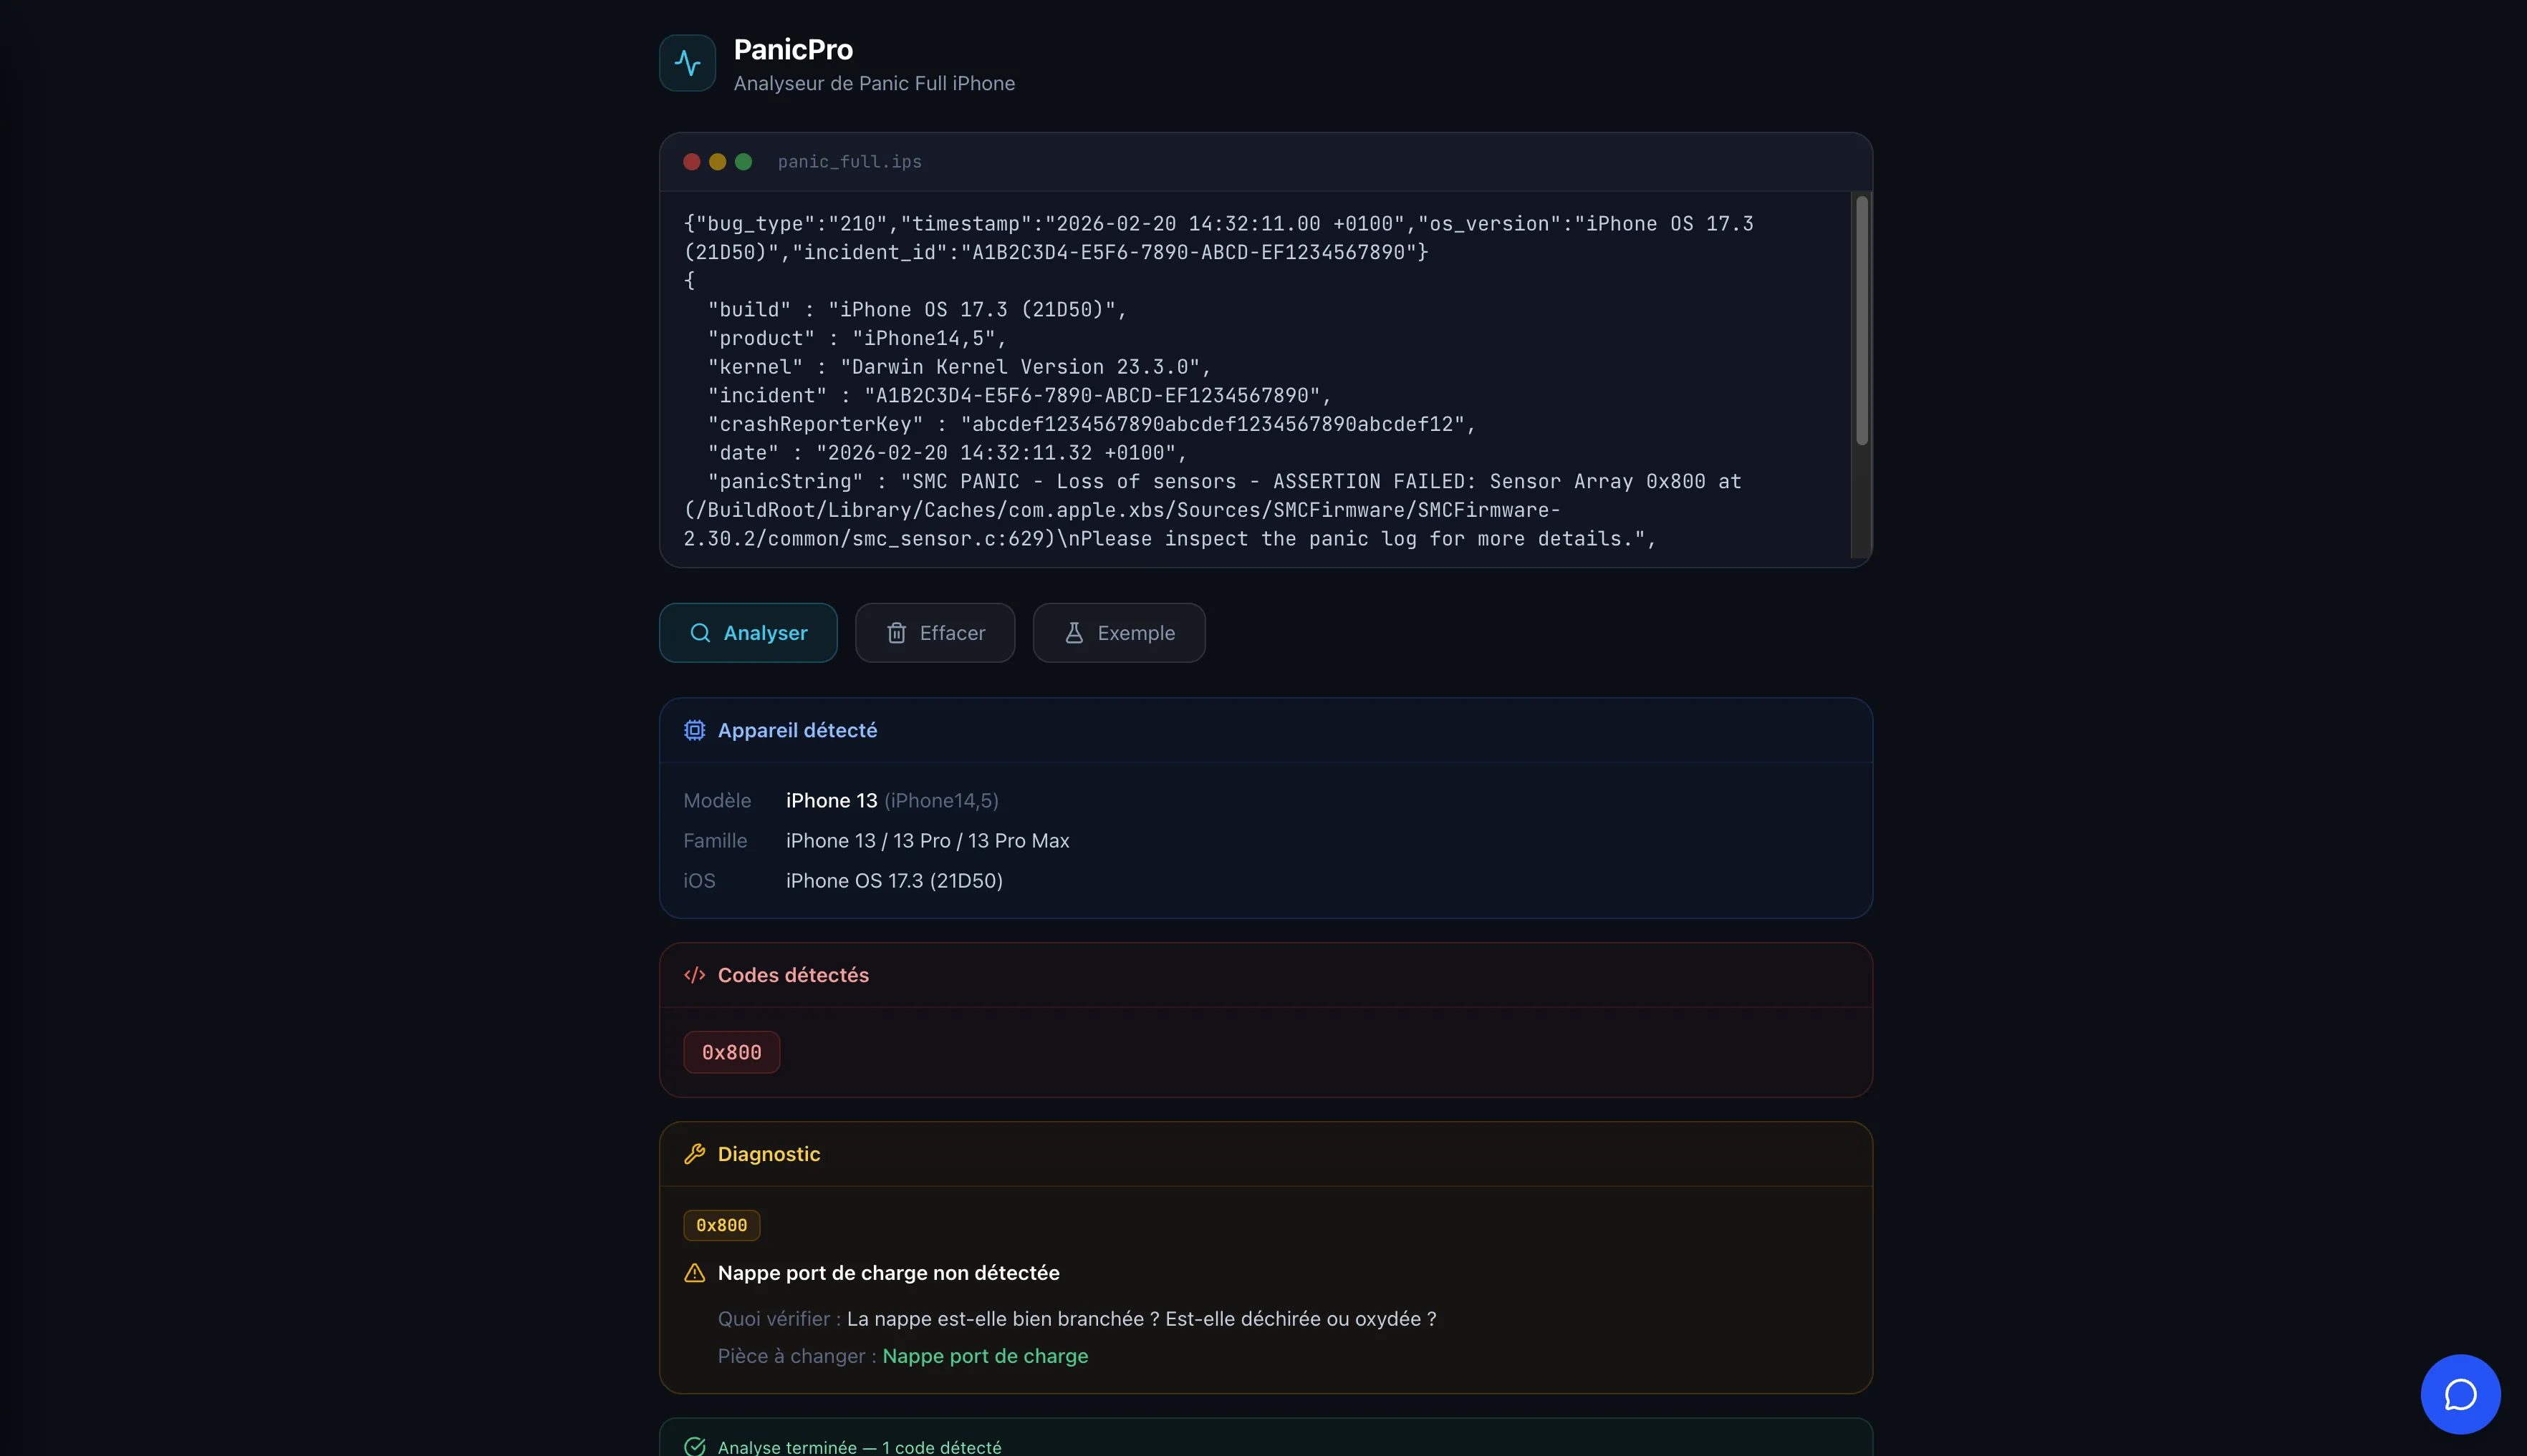Click the 'Quoi vérifier' line text
This screenshot has width=2527, height=1456.
tap(1077, 1319)
